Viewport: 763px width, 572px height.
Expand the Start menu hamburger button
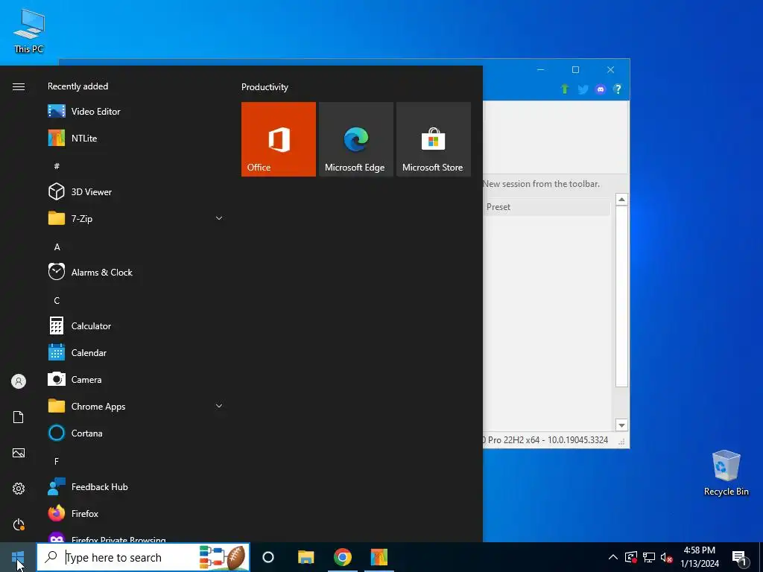(19, 86)
